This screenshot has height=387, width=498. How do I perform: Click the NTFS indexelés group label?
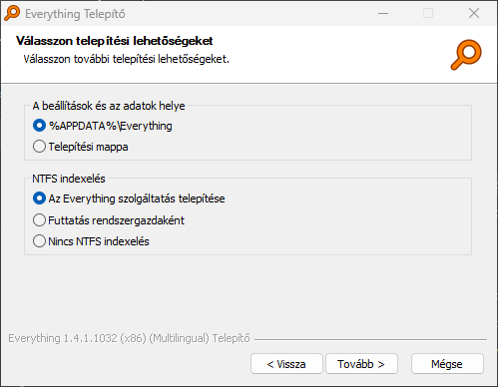point(69,179)
